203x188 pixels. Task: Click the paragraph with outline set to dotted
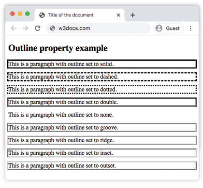click(x=102, y=89)
